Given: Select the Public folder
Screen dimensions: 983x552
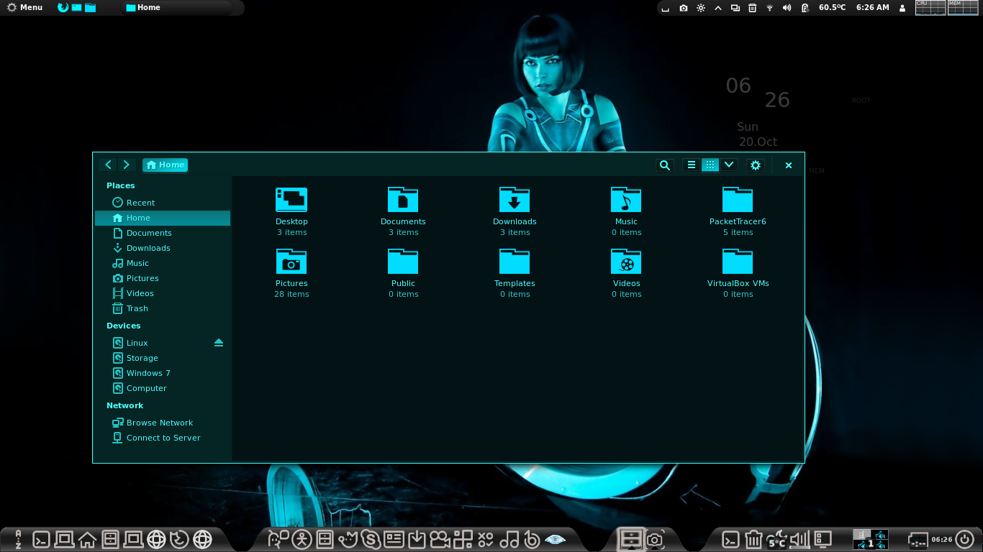Looking at the screenshot, I should 403,262.
